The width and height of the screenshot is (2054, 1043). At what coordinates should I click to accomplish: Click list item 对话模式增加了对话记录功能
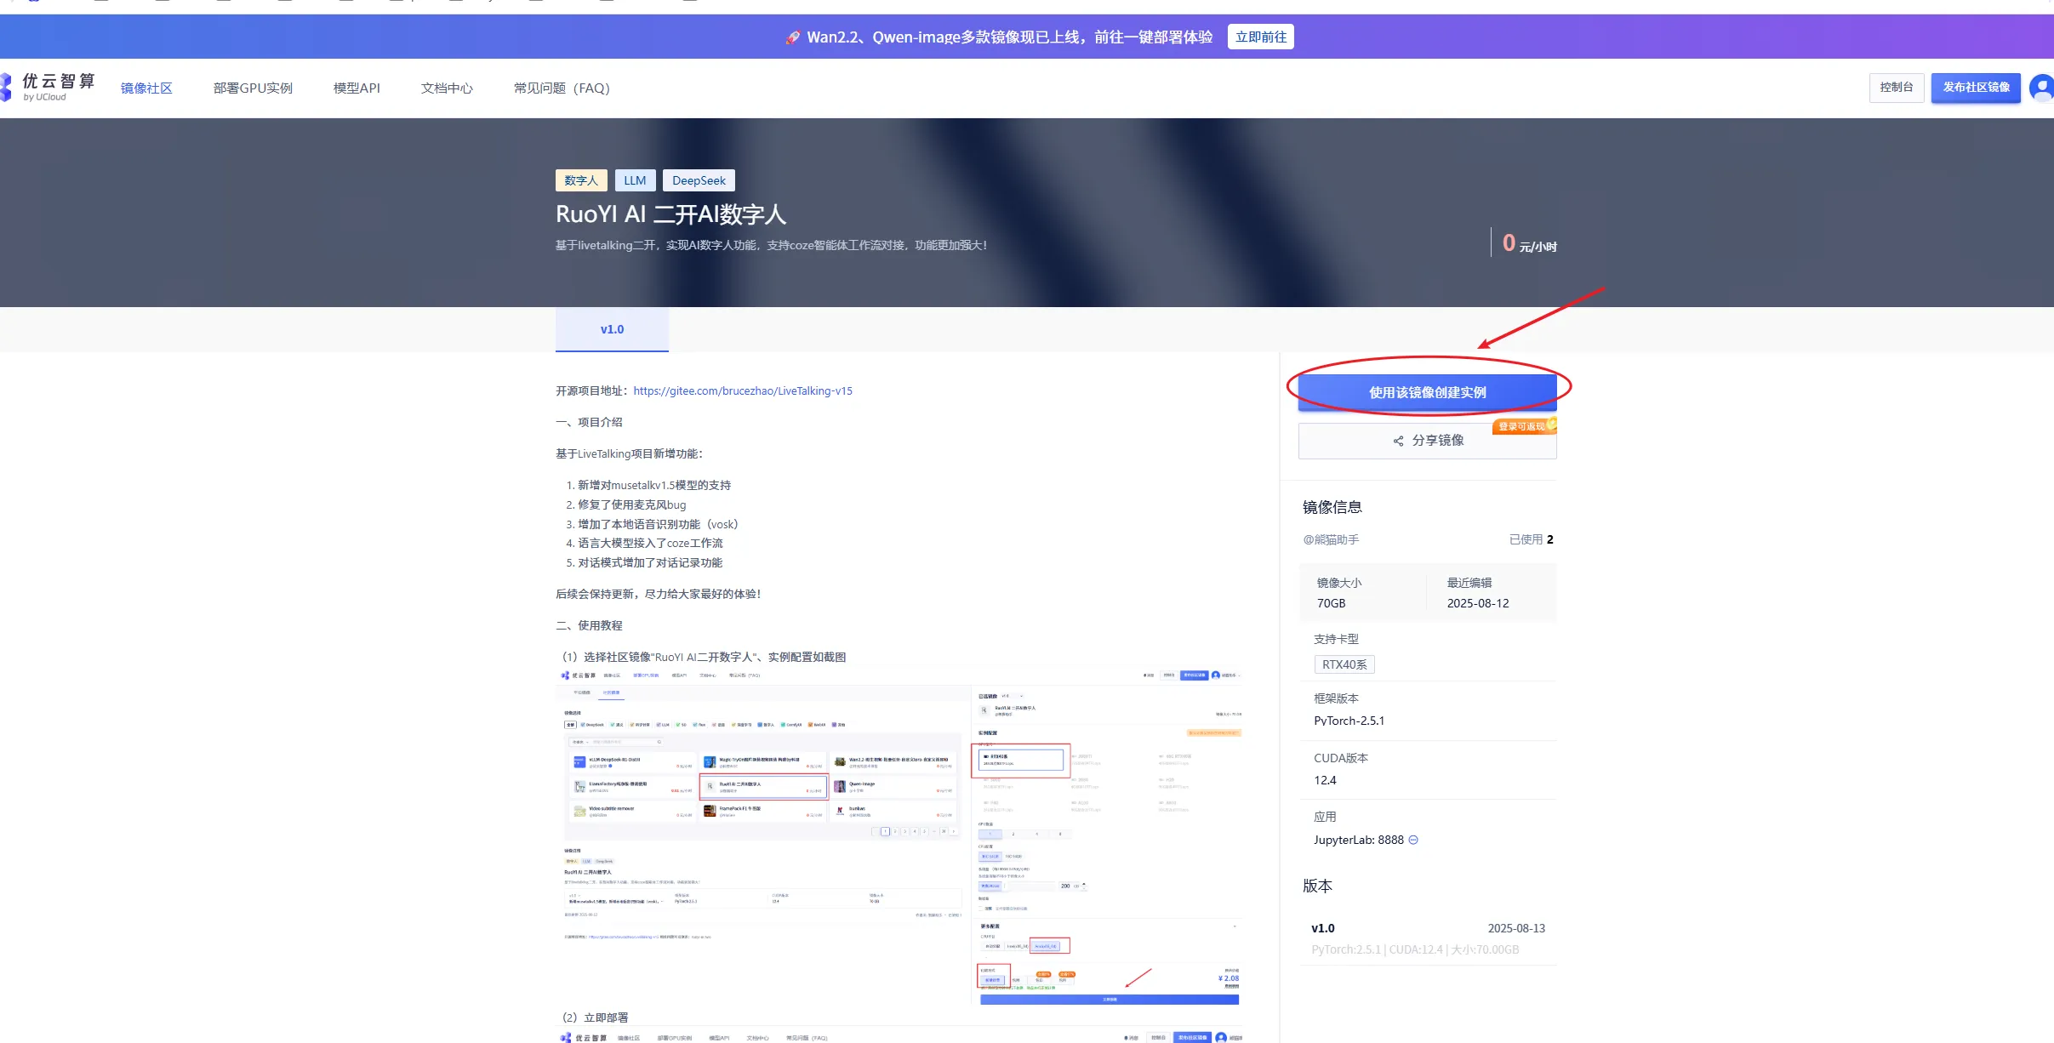pyautogui.click(x=650, y=562)
